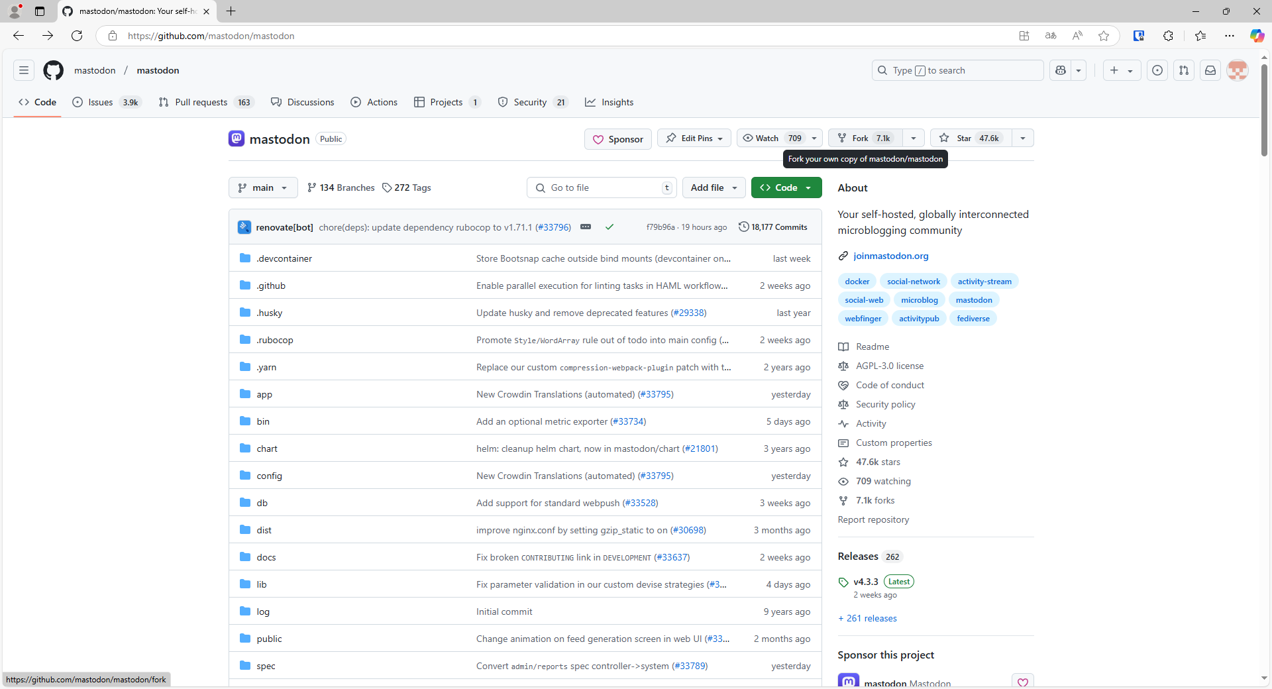
Task: Open browser settings and more menu
Action: coord(1230,36)
